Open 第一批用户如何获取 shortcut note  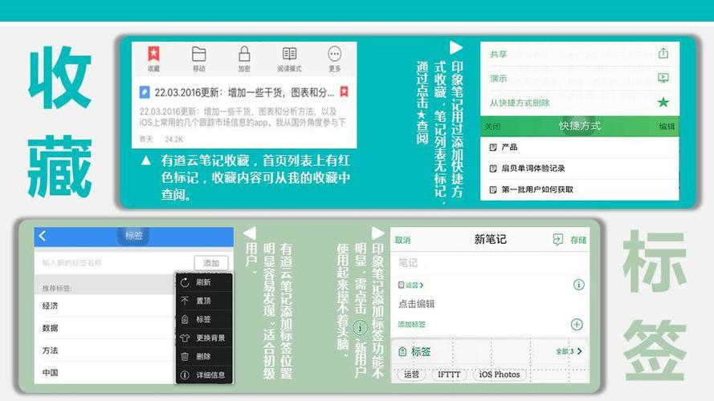(x=580, y=189)
